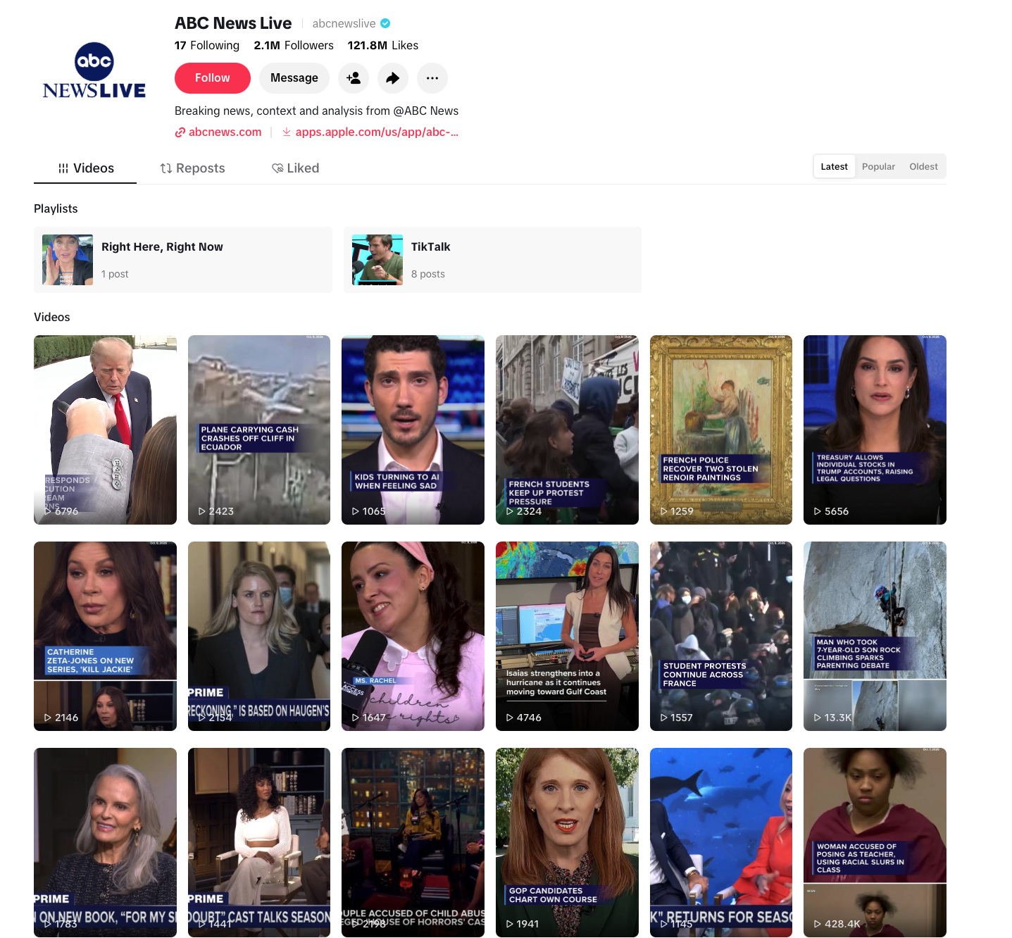The width and height of the screenshot is (1012, 938).
Task: Click the add friend person icon
Action: click(x=354, y=78)
